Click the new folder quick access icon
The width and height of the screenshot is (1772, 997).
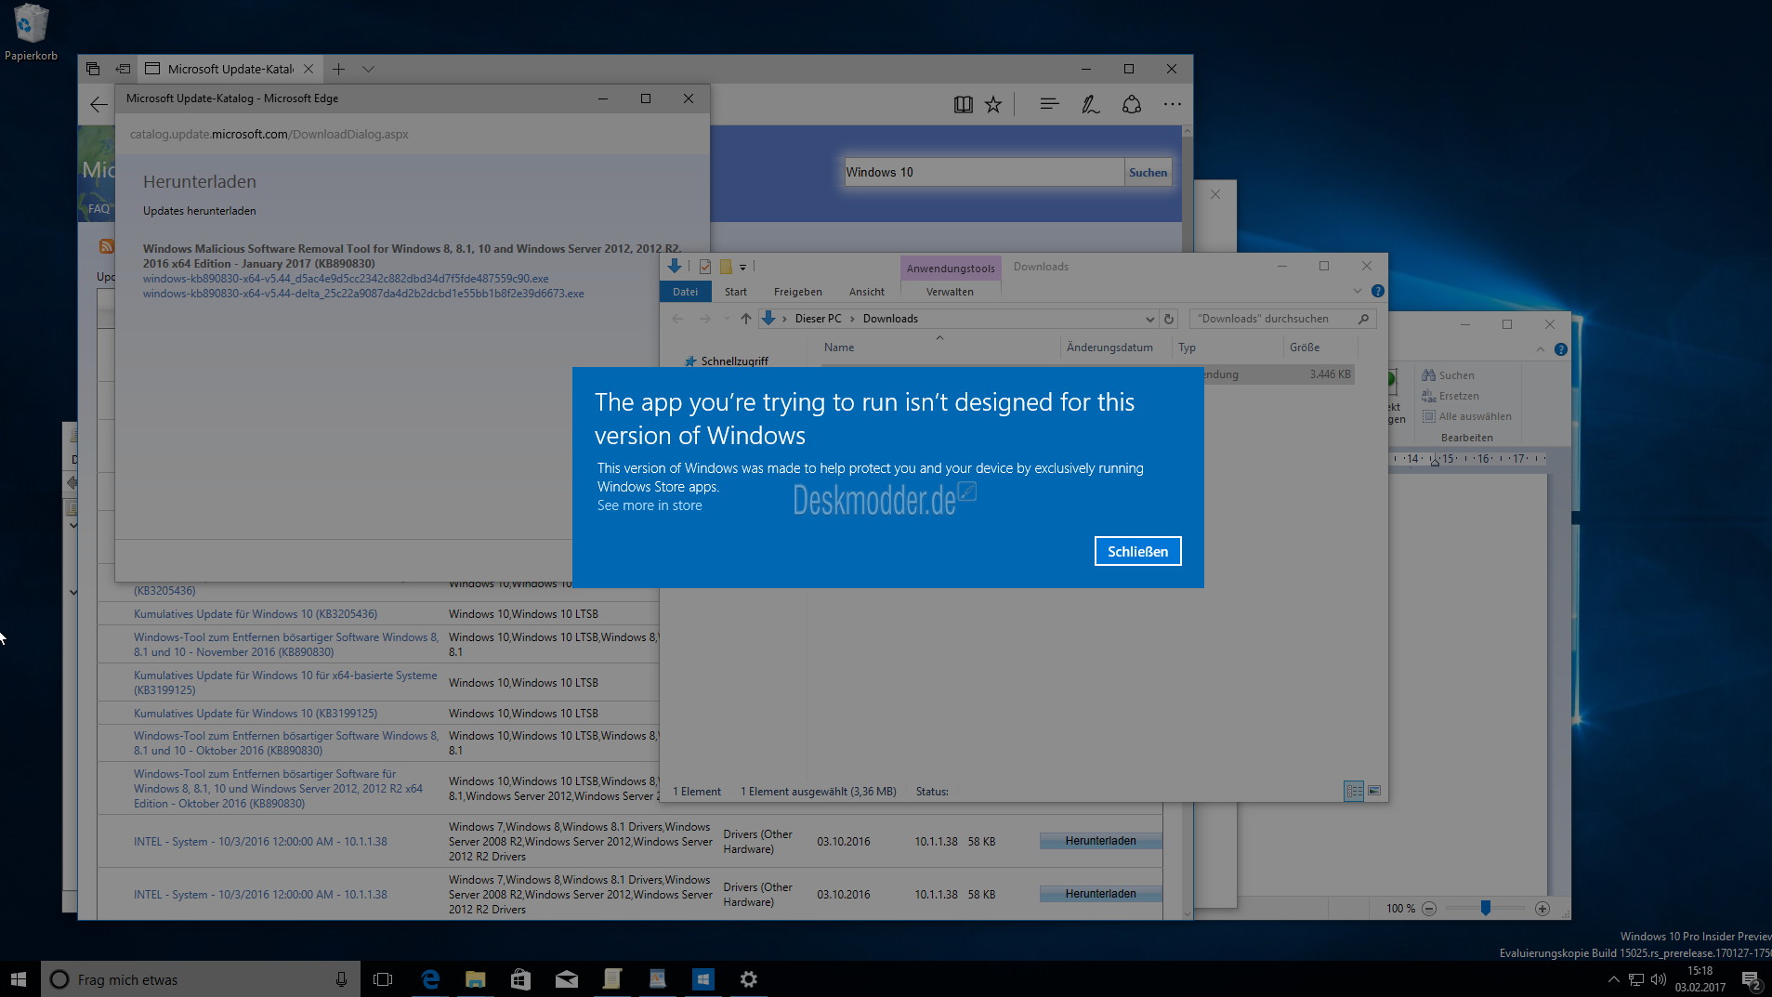(x=726, y=267)
